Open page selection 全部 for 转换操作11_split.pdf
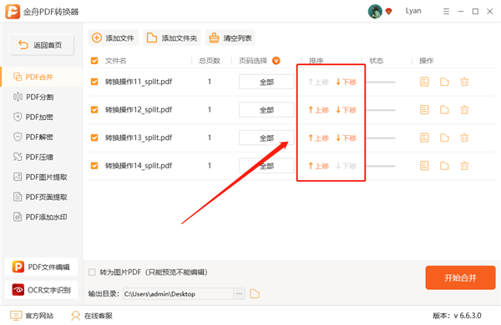The height and width of the screenshot is (325, 501). click(x=266, y=82)
